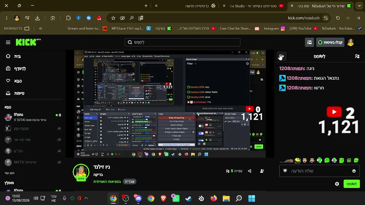Click the live stream video player
The width and height of the screenshot is (365, 205).
click(170, 104)
